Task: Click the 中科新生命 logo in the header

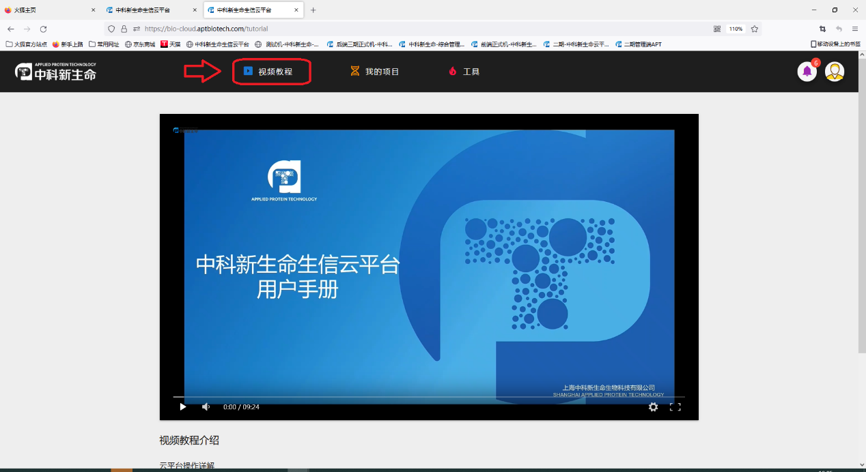Action: pyautogui.click(x=55, y=71)
